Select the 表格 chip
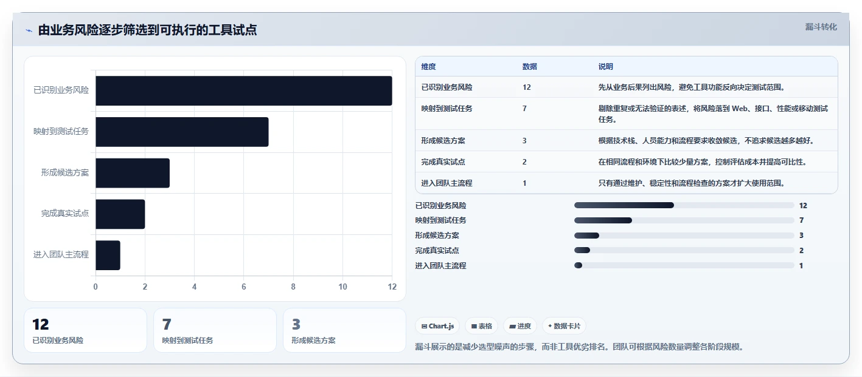Screen dimensions: 862x377 click(481, 326)
